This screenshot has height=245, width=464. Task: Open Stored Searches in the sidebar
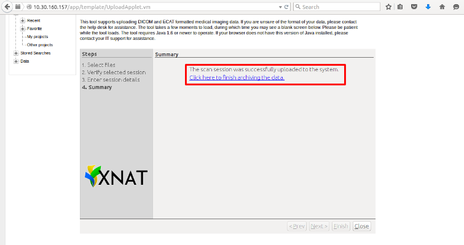pyautogui.click(x=36, y=53)
